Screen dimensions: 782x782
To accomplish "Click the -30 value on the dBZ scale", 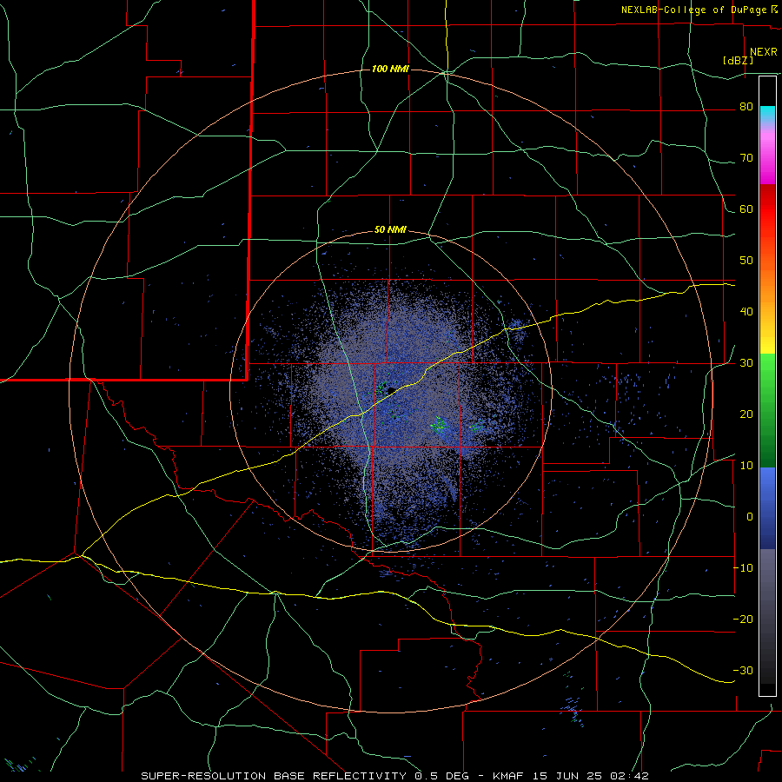I will point(743,670).
